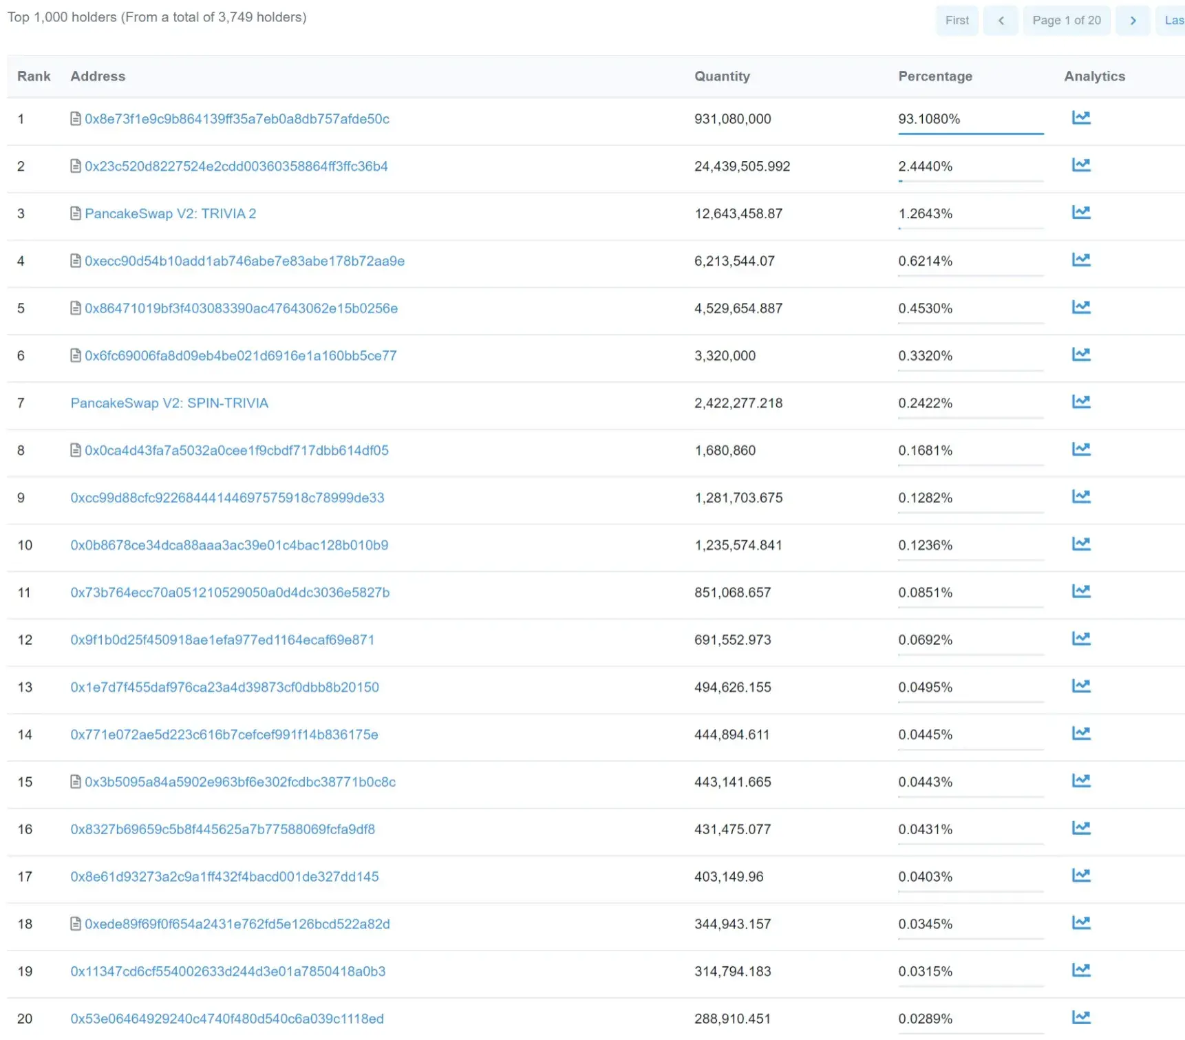1185x1040 pixels.
Task: Open address 0x771e072ae5d223c616b7cefcef991f14b836175e
Action: [x=224, y=735]
